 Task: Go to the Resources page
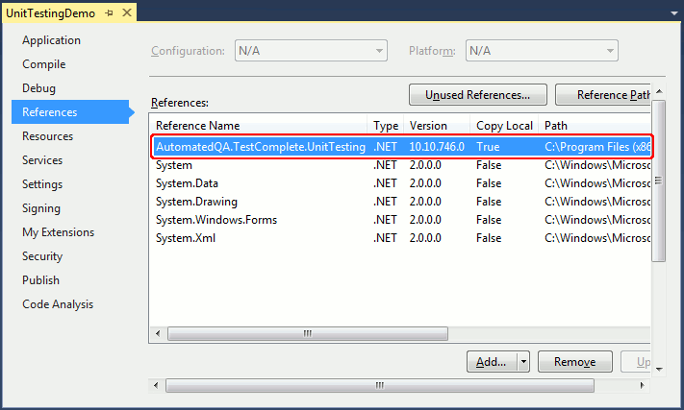pos(47,136)
